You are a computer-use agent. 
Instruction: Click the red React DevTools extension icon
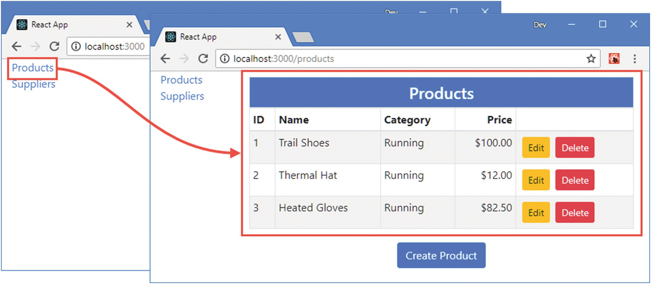pos(614,59)
